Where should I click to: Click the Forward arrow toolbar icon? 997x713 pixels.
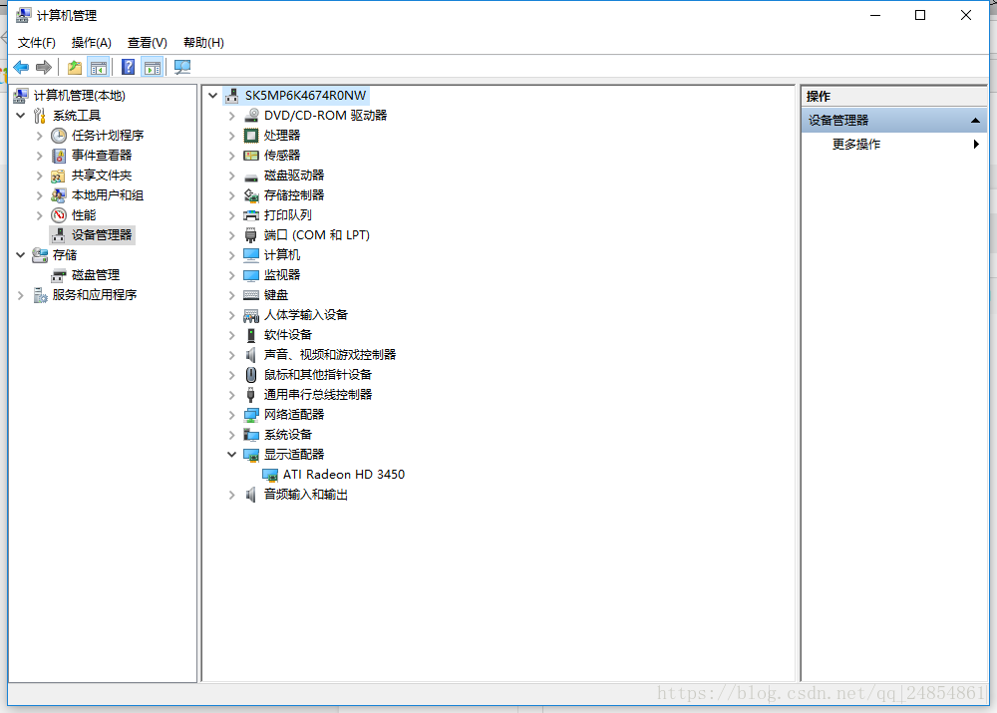(44, 67)
